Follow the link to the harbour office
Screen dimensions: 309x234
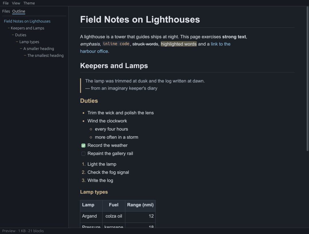(x=221, y=44)
